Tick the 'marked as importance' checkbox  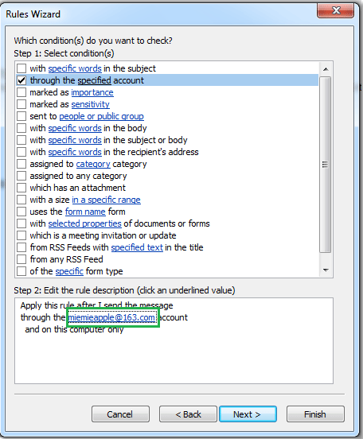click(x=21, y=92)
